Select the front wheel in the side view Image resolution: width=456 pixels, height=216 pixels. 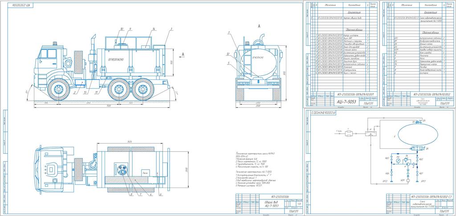click(x=58, y=90)
